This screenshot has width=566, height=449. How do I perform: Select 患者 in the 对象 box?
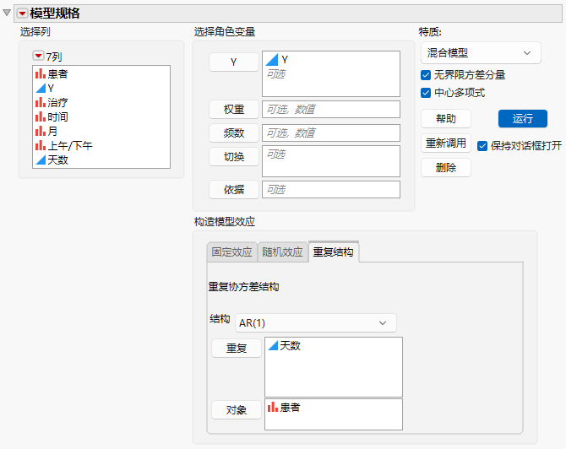284,408
